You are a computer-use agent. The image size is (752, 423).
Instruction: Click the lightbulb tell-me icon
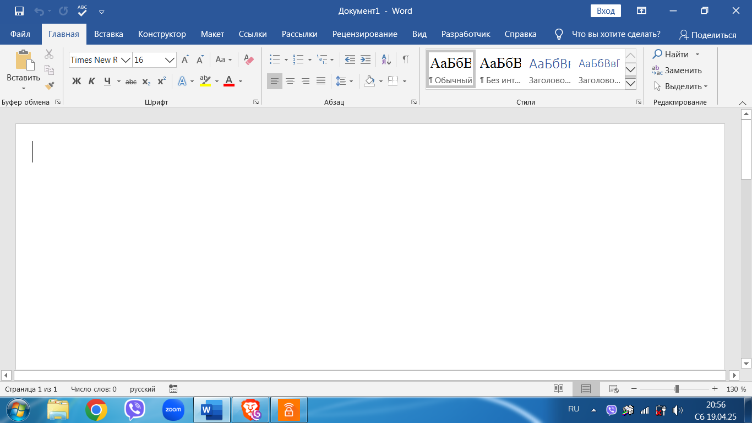559,34
